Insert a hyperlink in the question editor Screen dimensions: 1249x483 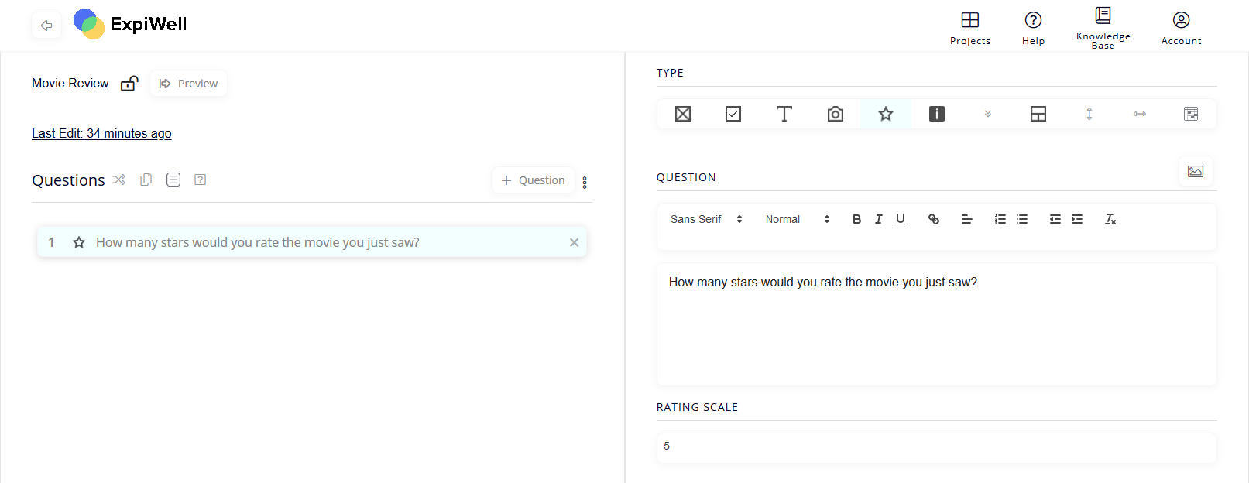tap(934, 219)
